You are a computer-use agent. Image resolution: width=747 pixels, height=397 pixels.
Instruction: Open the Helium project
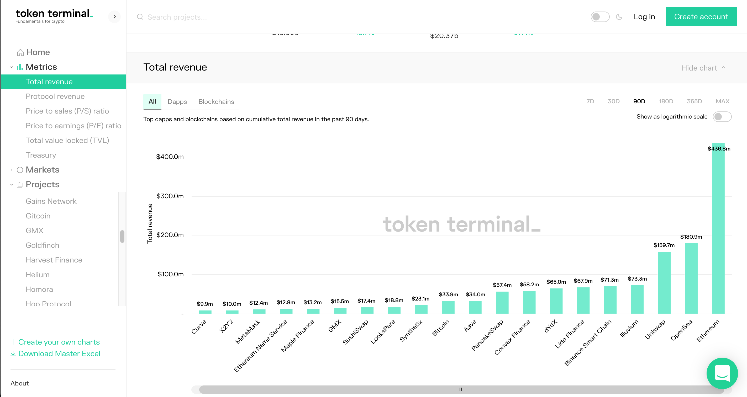pyautogui.click(x=38, y=275)
